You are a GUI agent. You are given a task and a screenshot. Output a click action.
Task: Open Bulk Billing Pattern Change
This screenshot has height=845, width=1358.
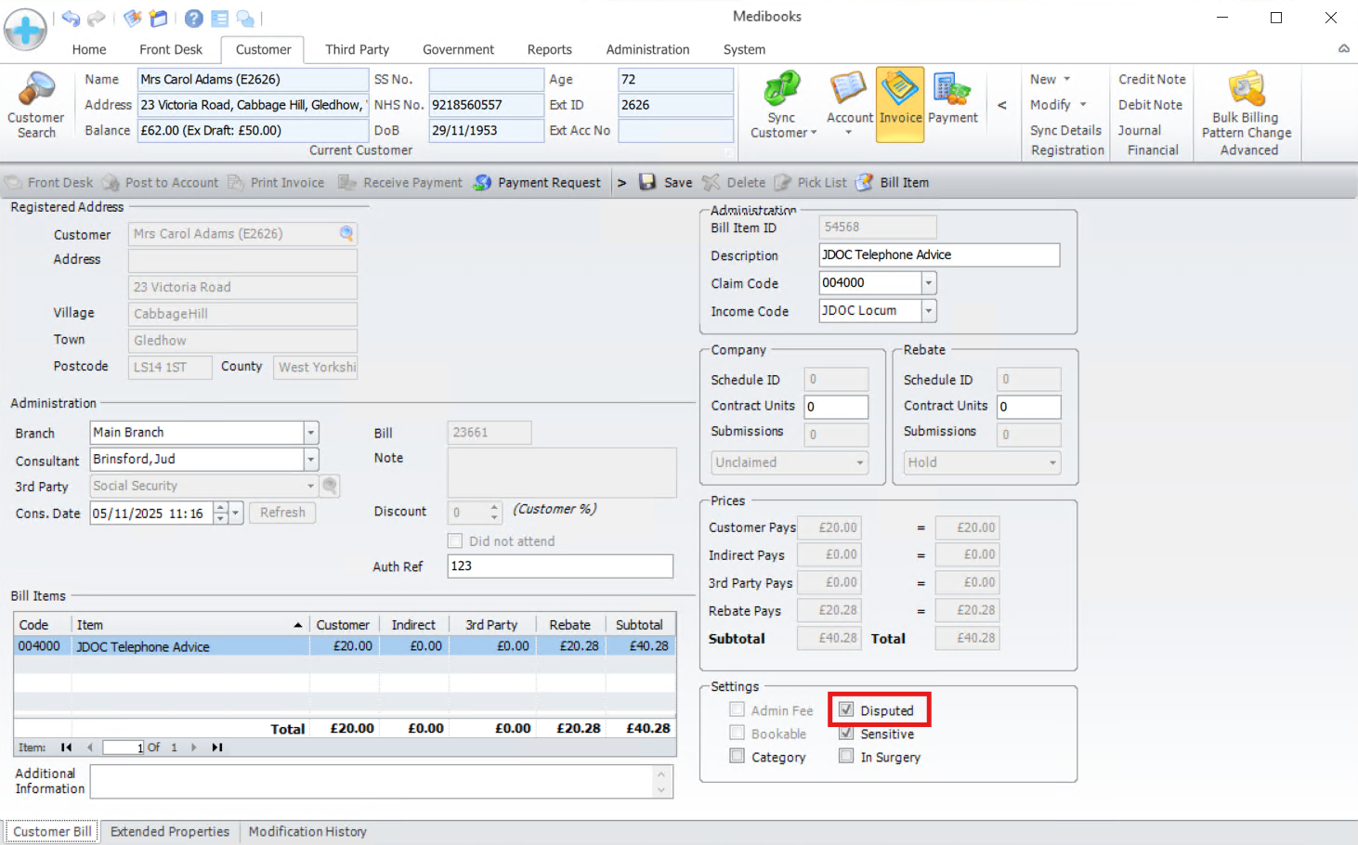click(x=1247, y=91)
